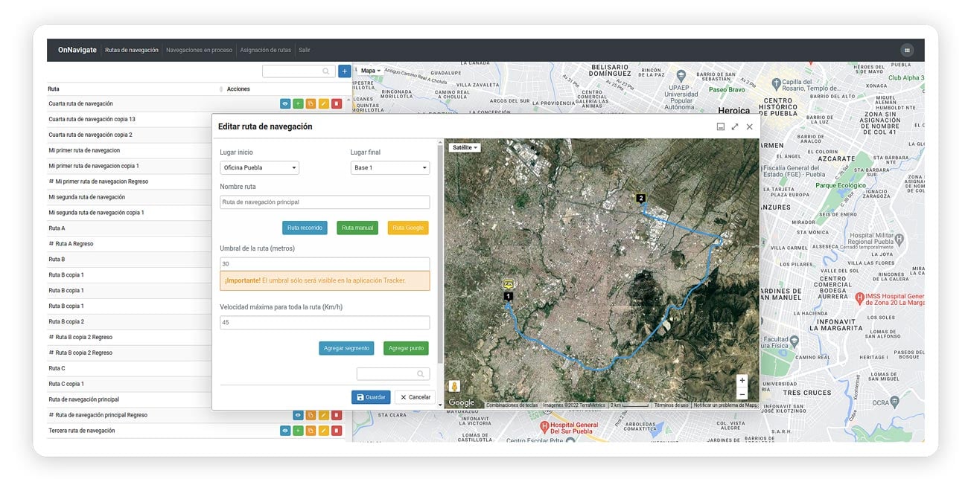The height and width of the screenshot is (479, 968).
Task: Click Salir to log out
Action: [304, 50]
